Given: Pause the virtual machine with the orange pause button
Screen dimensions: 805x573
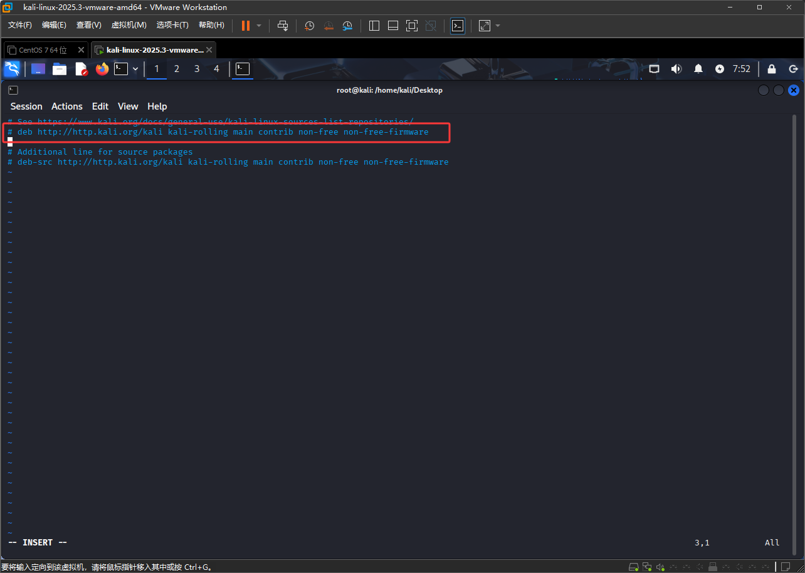Looking at the screenshot, I should [246, 26].
